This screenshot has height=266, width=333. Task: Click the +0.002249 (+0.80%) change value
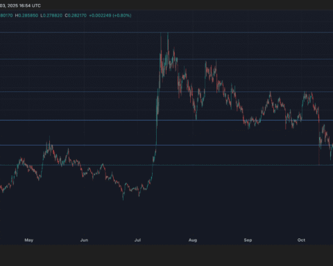(x=110, y=15)
